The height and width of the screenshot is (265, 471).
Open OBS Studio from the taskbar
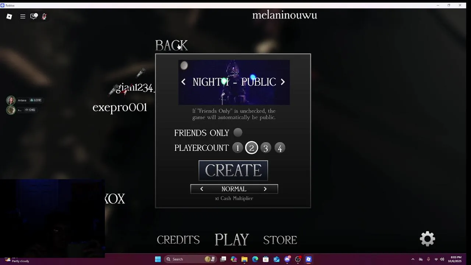[298, 259]
